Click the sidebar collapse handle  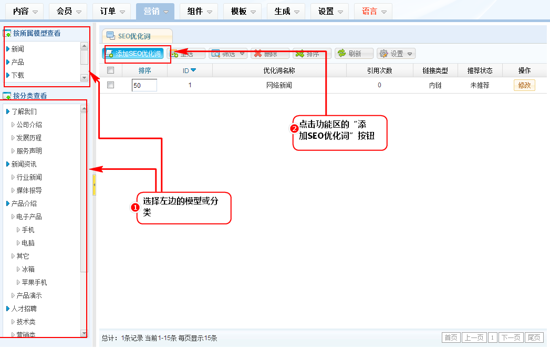[x=94, y=185]
